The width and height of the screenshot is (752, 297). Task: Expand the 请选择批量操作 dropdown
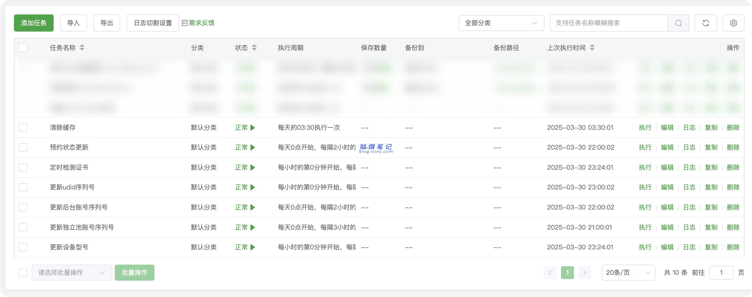72,273
